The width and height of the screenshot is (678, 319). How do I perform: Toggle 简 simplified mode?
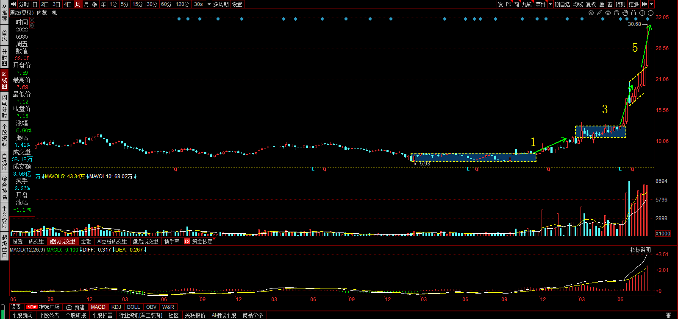pos(517,4)
